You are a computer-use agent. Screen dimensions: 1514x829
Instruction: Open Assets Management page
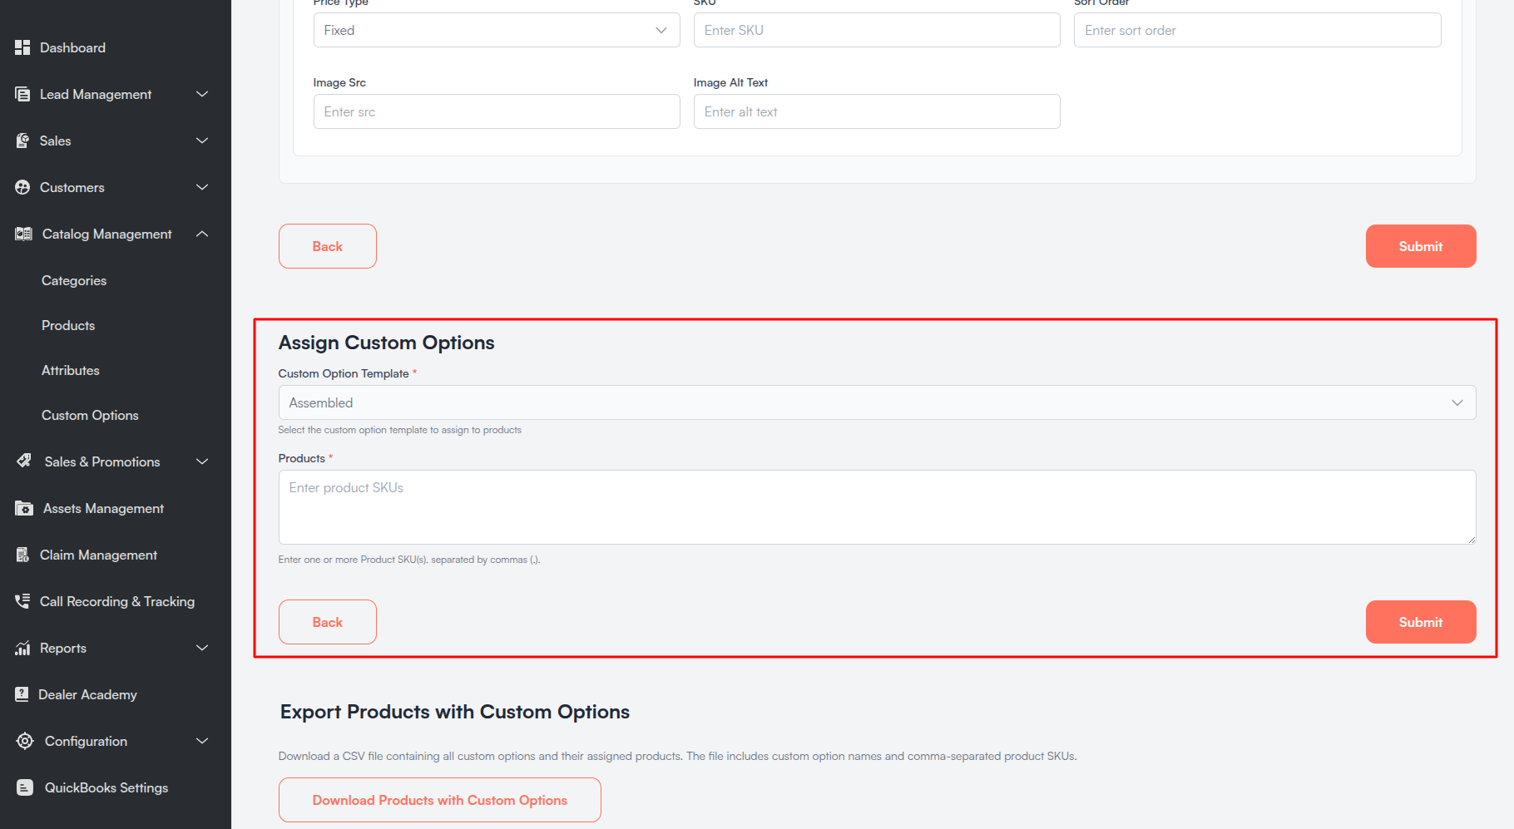(x=103, y=508)
